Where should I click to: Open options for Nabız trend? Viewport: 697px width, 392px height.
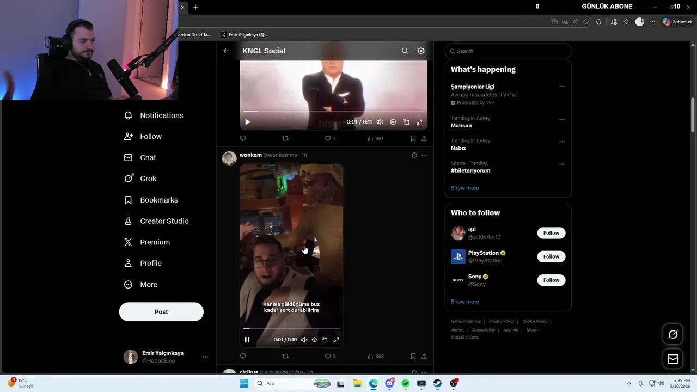pos(562,142)
